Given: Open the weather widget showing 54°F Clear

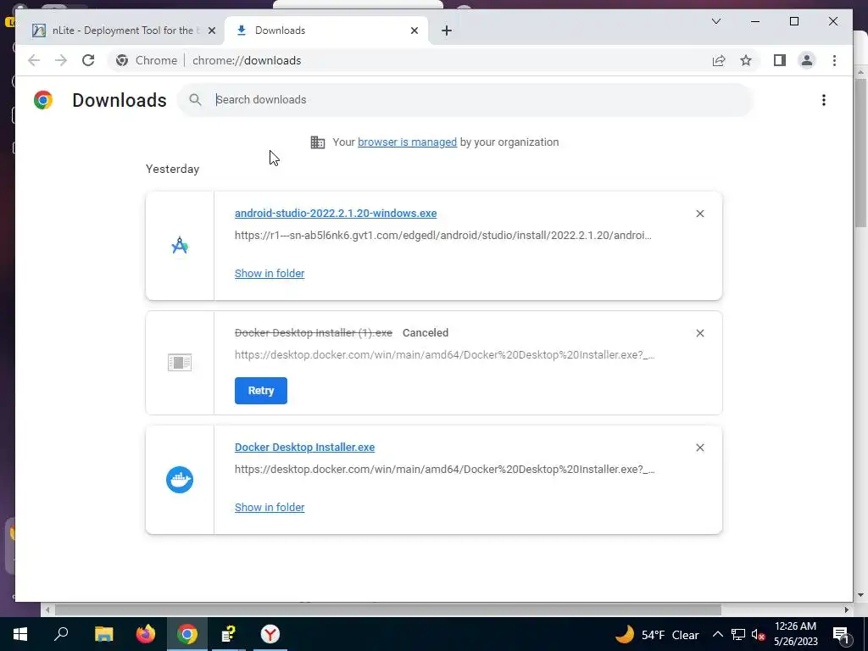Looking at the screenshot, I should tap(657, 634).
